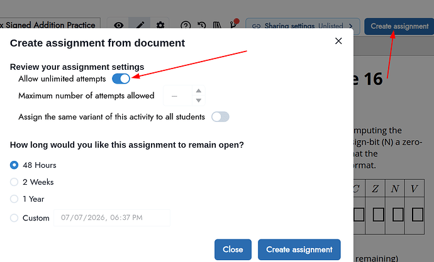Select the 1 Year radio option
The height and width of the screenshot is (262, 434).
click(14, 199)
